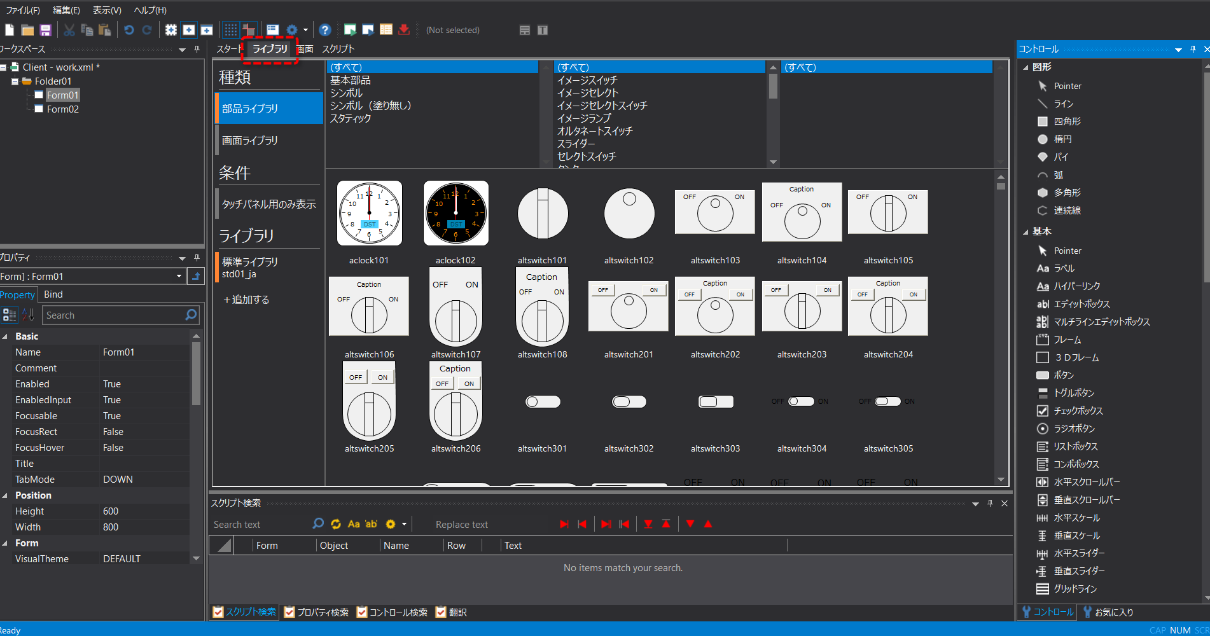Viewport: 1210px width, 636px height.
Task: Open Help via the question mark icon
Action: coord(325,29)
